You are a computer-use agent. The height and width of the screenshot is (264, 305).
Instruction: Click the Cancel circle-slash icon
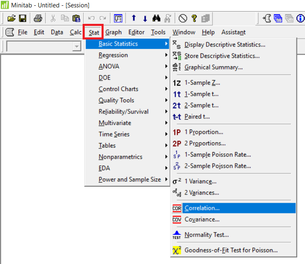point(183,18)
